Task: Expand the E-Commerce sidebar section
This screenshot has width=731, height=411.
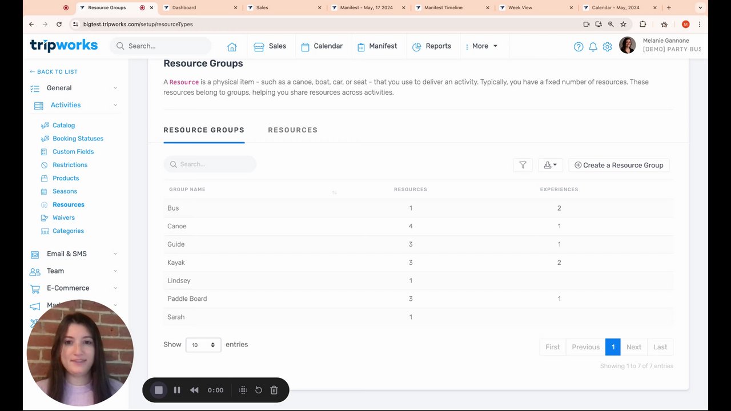Action: point(74,288)
